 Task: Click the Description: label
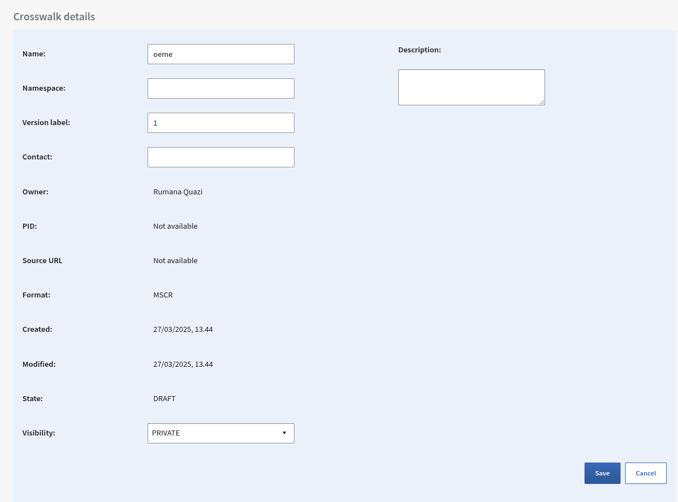click(420, 50)
